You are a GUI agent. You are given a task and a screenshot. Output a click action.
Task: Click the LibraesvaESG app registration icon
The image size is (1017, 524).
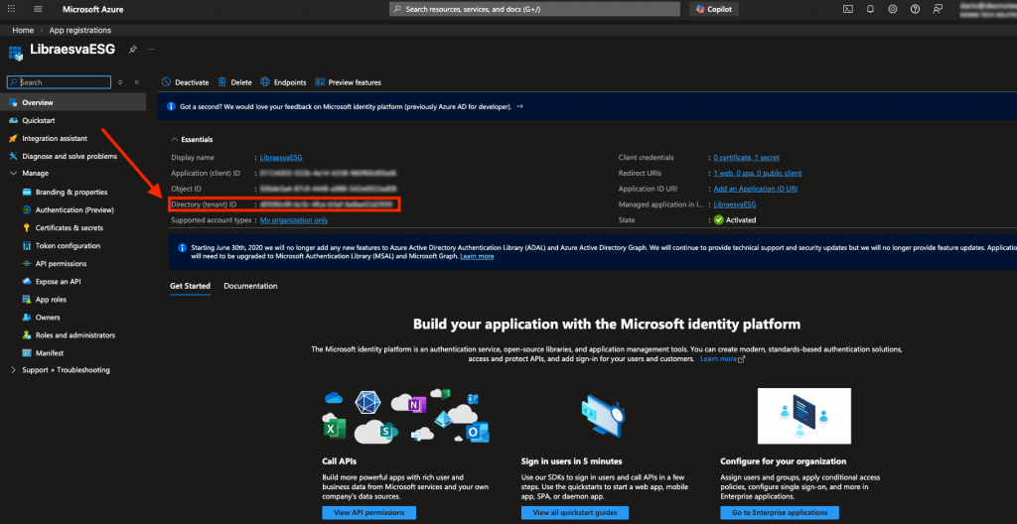tap(16, 54)
